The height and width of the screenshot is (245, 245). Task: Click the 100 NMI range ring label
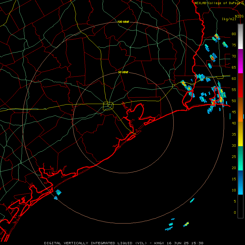click(x=123, y=22)
